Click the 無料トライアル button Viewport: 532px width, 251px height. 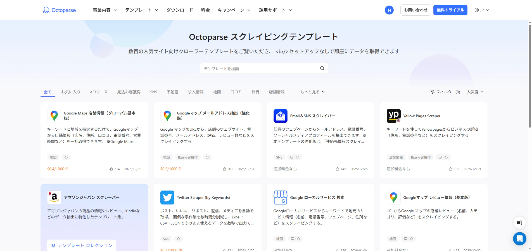450,10
